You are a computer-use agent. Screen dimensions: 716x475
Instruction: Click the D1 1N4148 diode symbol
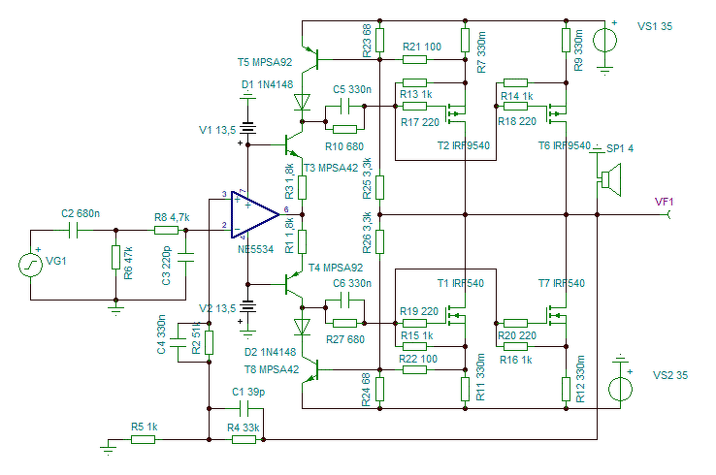(x=302, y=102)
